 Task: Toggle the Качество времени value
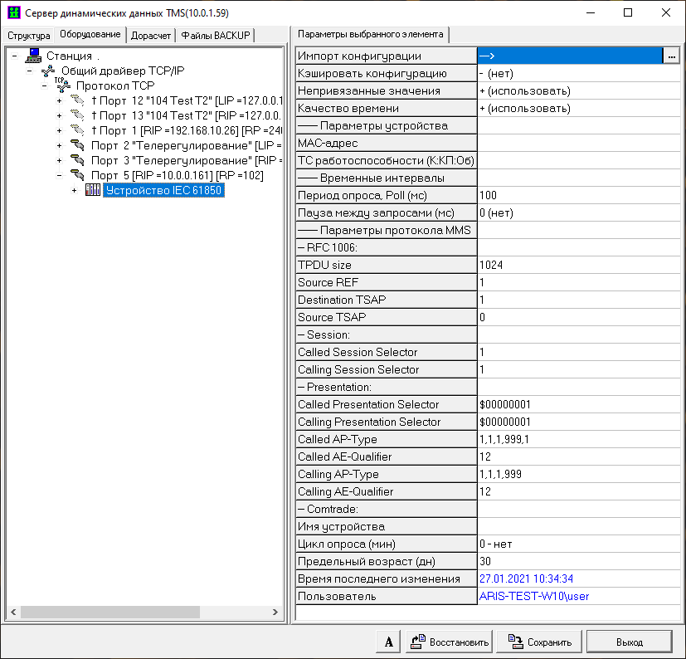click(581, 108)
